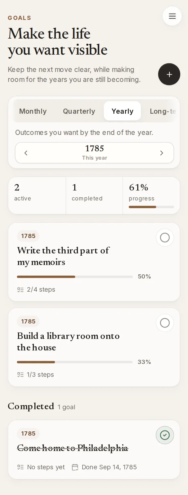Switch to the Quarterly tab
The image size is (188, 495).
tap(79, 111)
